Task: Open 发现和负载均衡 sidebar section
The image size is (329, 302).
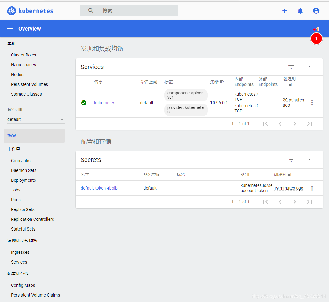Action: [x=22, y=241]
